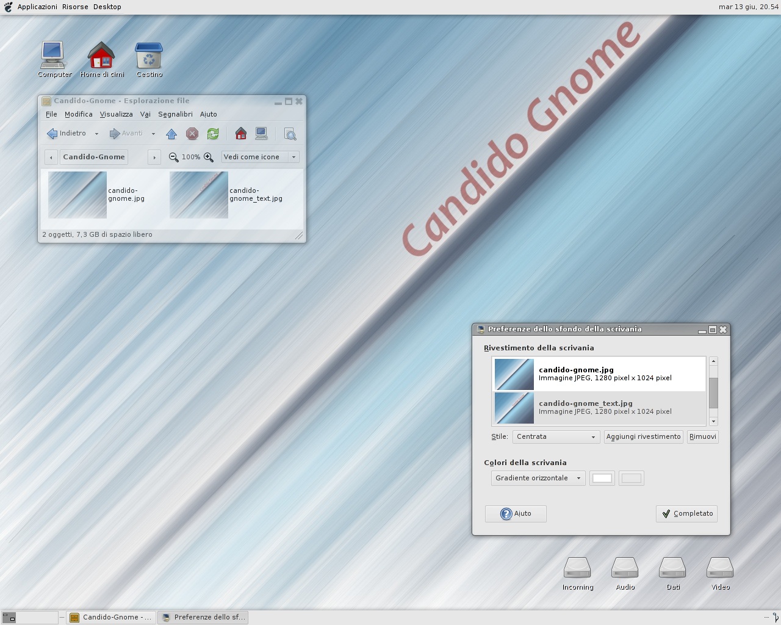The image size is (781, 625).
Task: Go back with the Indietro button
Action: click(x=67, y=133)
